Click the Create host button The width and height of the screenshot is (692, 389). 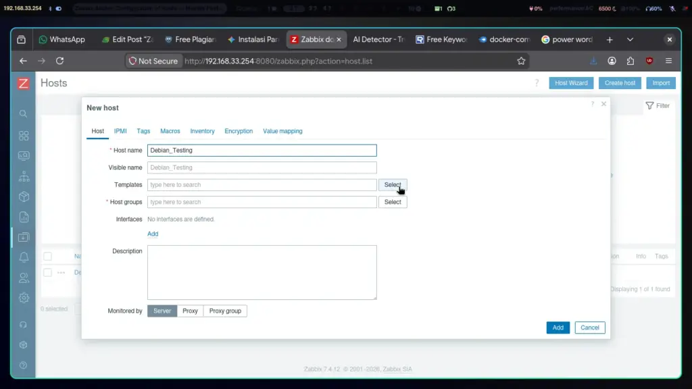tap(620, 83)
